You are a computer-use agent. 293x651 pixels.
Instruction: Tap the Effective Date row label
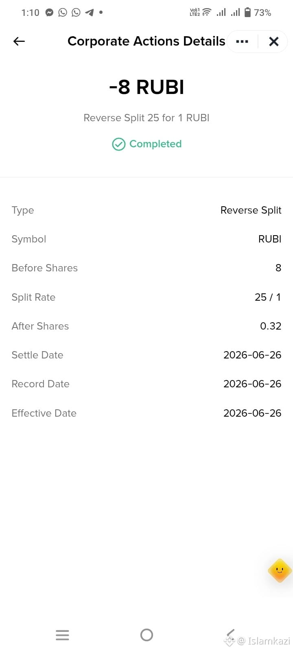(x=44, y=413)
